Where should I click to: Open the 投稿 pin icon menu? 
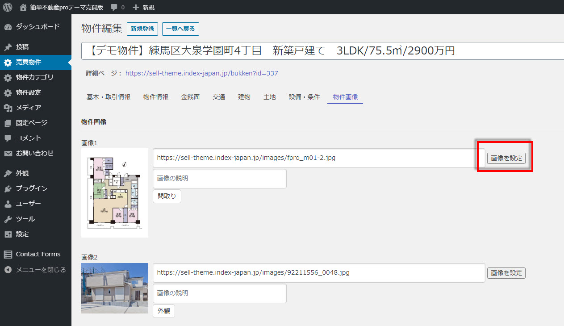coord(8,47)
